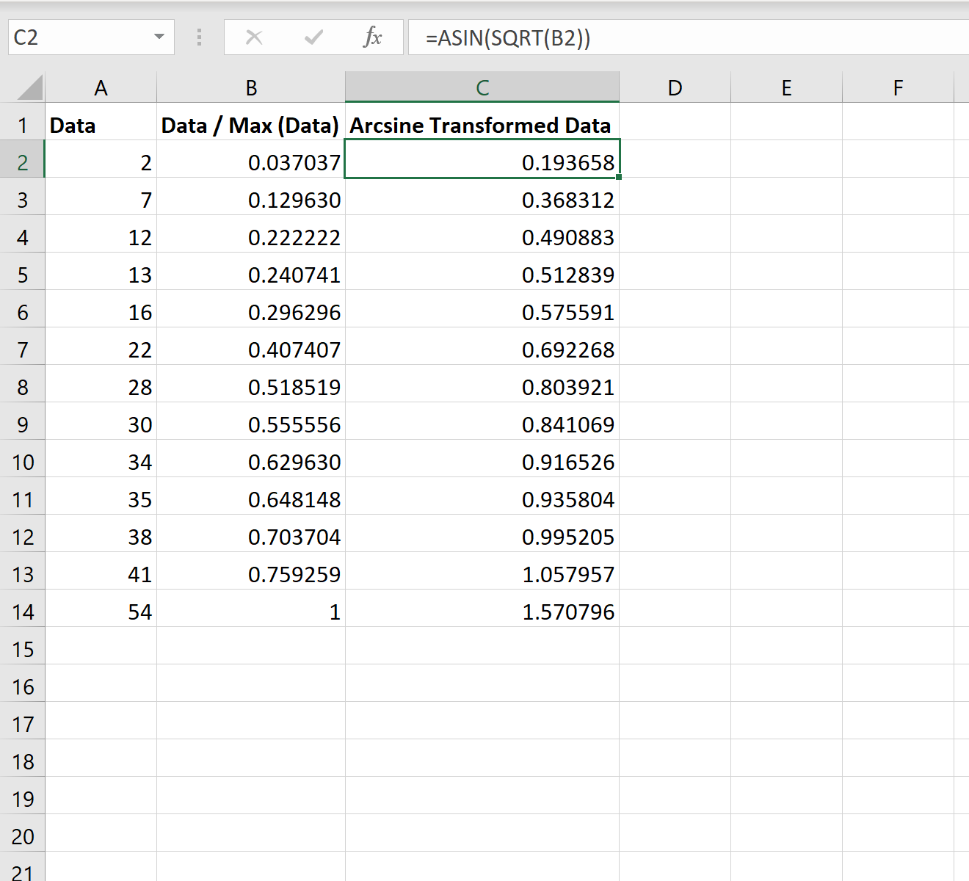The width and height of the screenshot is (969, 881).
Task: Select column F header
Action: coord(898,88)
